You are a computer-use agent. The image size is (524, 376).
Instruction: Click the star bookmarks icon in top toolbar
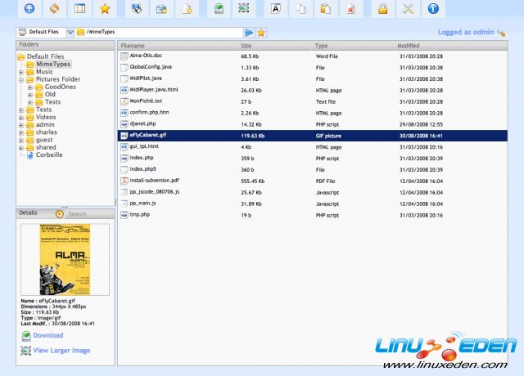click(105, 9)
